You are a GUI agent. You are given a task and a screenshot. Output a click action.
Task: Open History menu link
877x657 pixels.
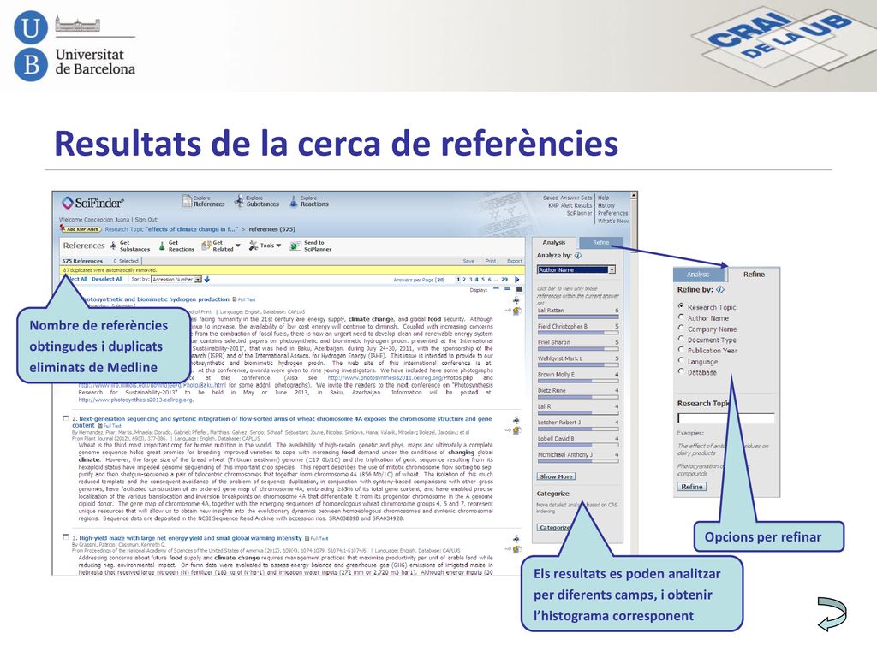point(606,205)
